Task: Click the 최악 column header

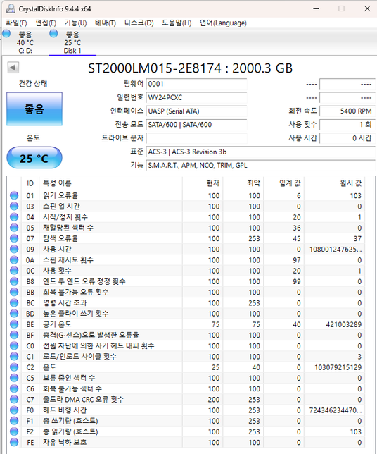Action: click(x=243, y=183)
